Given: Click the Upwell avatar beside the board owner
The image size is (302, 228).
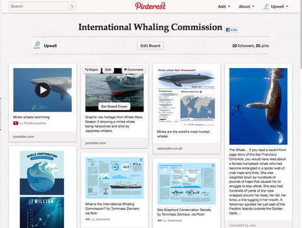Looking at the screenshot, I should click(x=36, y=45).
